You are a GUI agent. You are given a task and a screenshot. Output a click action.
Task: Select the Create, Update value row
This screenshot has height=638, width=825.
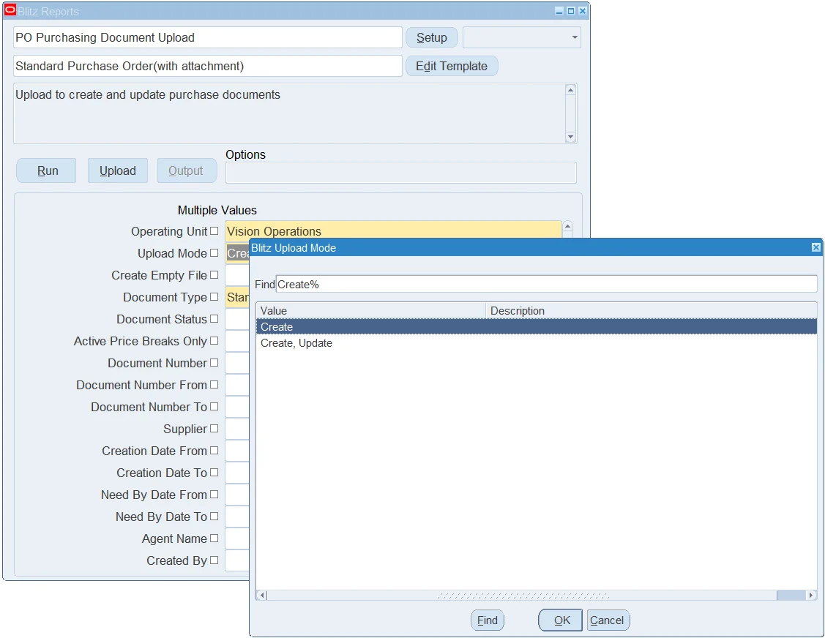pyautogui.click(x=536, y=343)
